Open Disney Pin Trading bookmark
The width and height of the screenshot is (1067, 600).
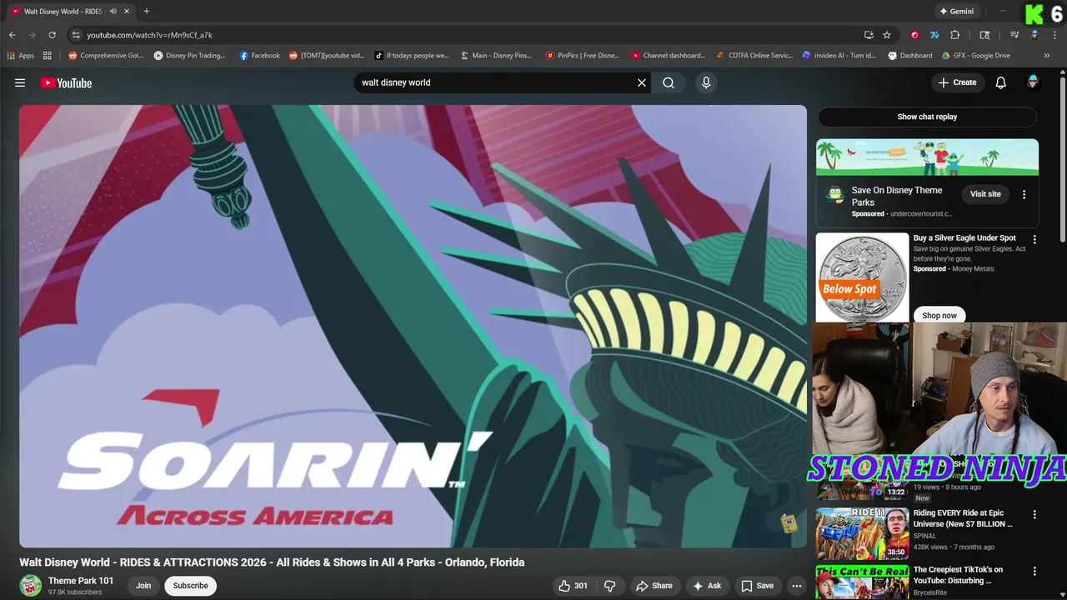click(x=190, y=56)
